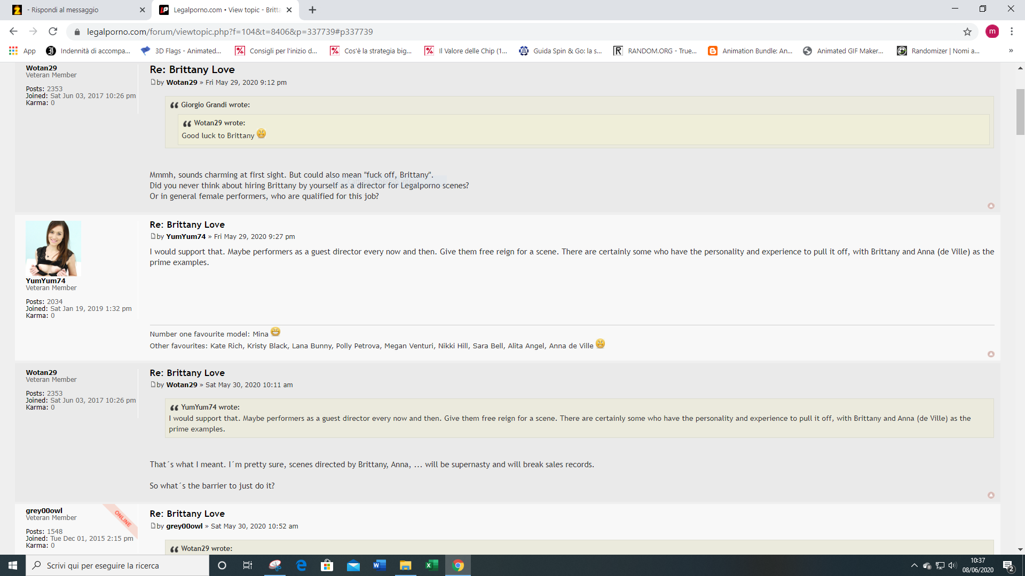Click post icon beside 10:52 am post
This screenshot has width=1025, height=576.
point(153,526)
